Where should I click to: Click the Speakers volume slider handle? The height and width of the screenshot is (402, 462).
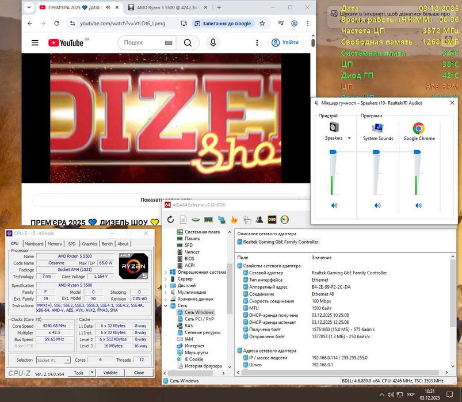[x=333, y=152]
